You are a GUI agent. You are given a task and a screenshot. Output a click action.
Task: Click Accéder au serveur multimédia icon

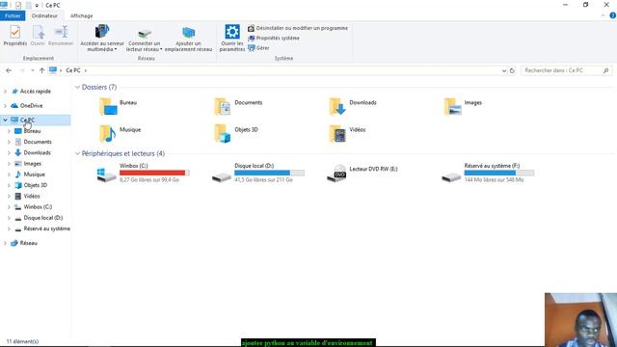point(102,32)
